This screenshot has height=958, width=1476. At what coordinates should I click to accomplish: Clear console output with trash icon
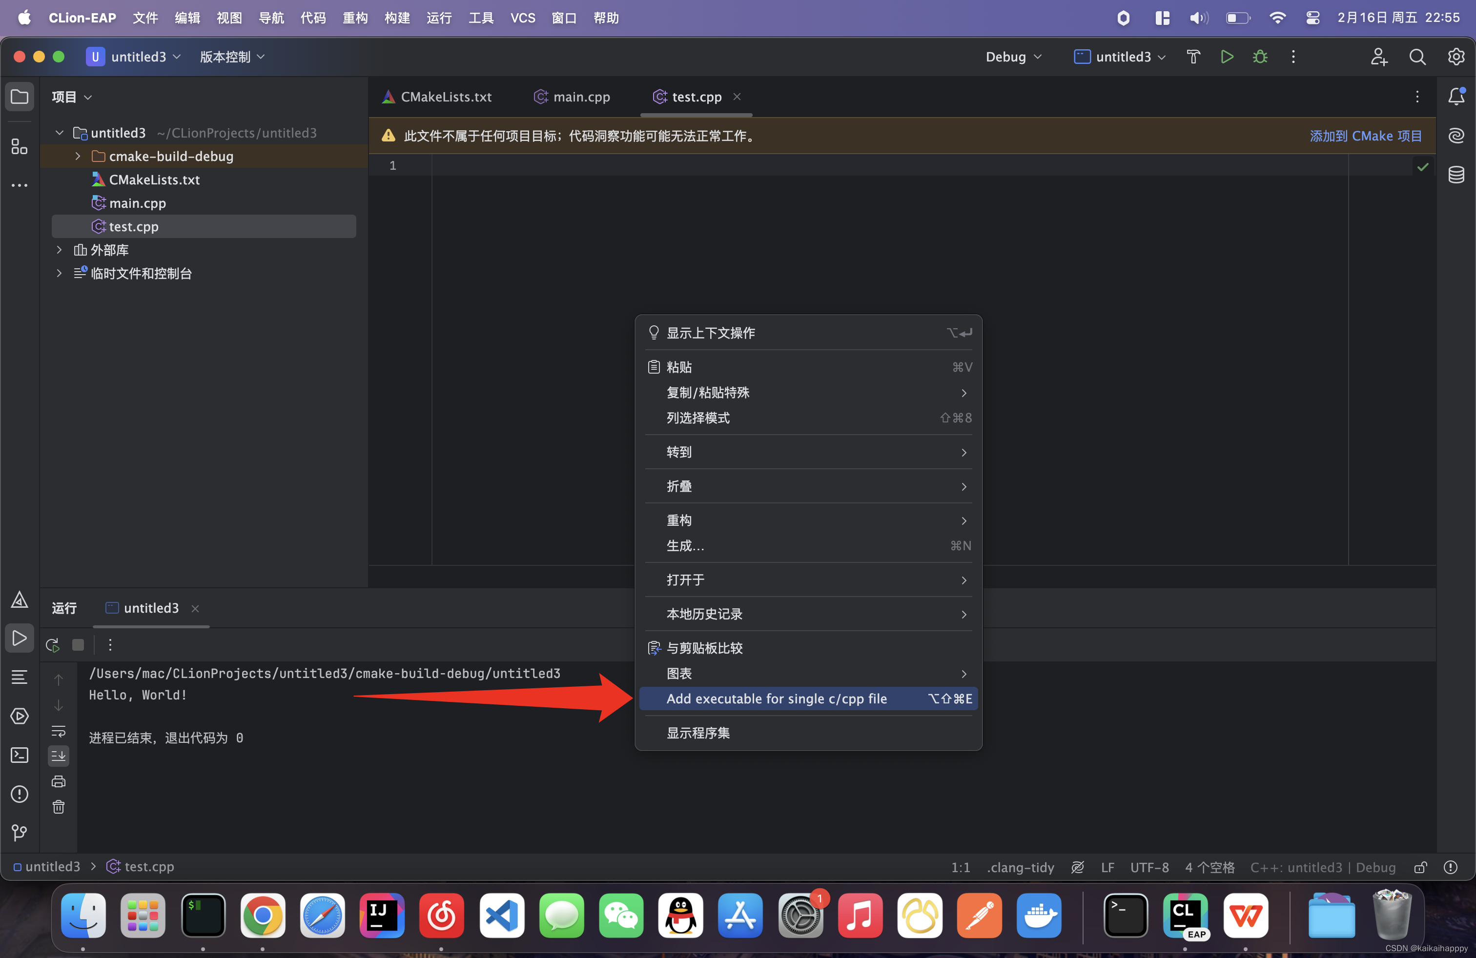[x=58, y=807]
